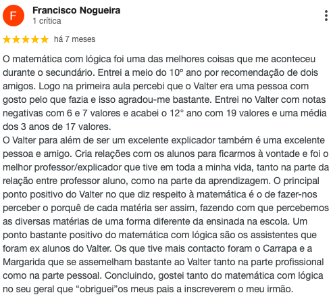Open the three-dot options menu for this review
Screen dimensions: 333x297
326,16
